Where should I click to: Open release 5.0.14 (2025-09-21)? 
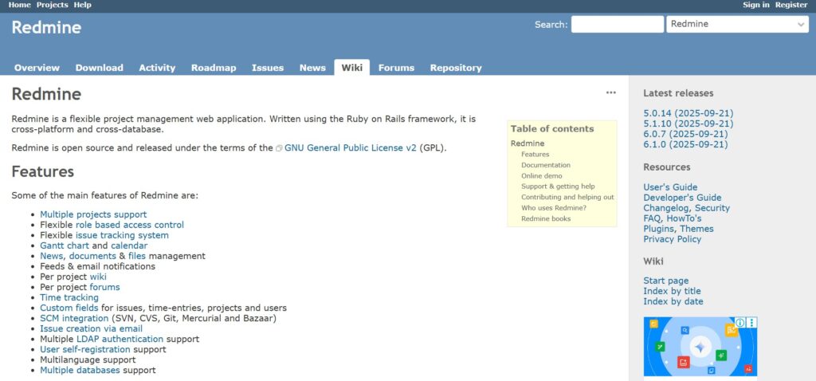coord(688,113)
